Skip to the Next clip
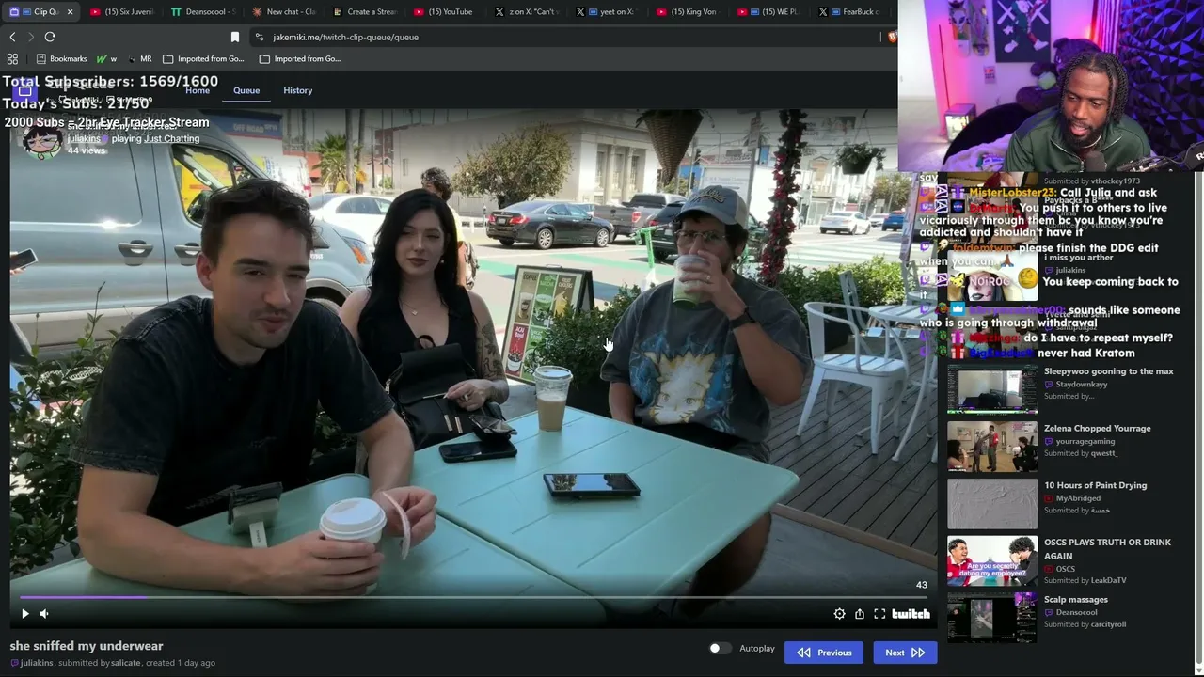Image resolution: width=1204 pixels, height=677 pixels. pos(905,653)
